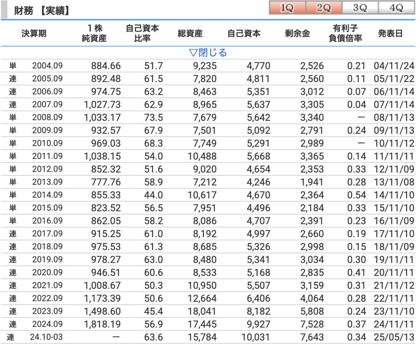Click debt ratio value 0.04
The image size is (420, 345).
pos(356,105)
